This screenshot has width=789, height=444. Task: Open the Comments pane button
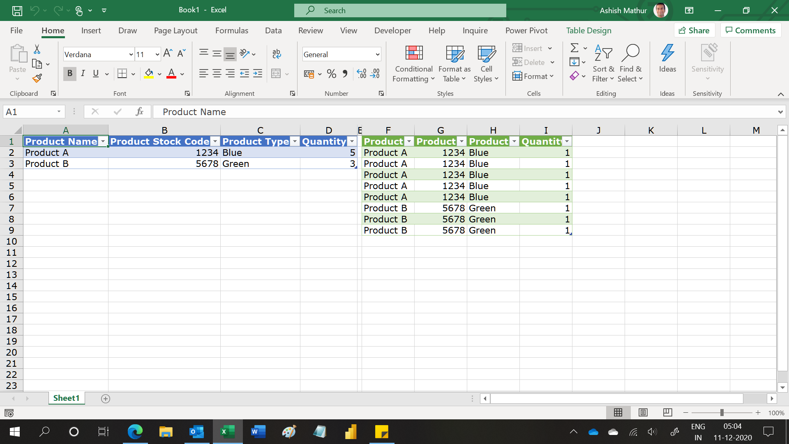tap(750, 30)
